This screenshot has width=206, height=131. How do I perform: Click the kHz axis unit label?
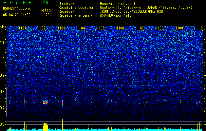point(3,27)
